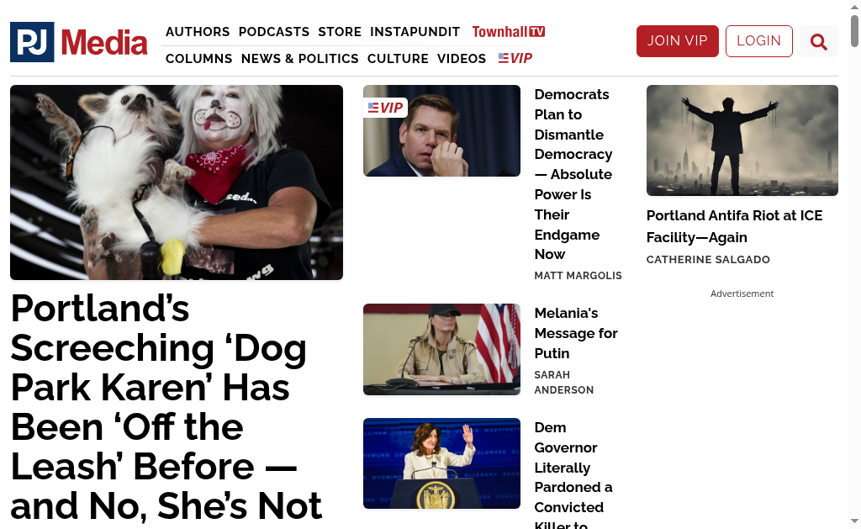Open author Matt Margolis page
Viewport: 861px width, 529px height.
click(578, 276)
